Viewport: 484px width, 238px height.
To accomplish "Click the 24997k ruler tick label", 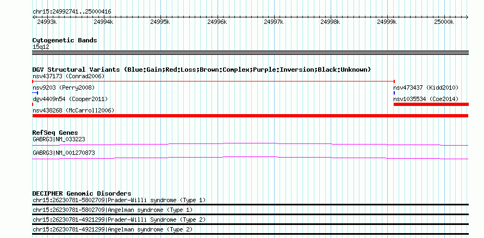I will 274,22.
